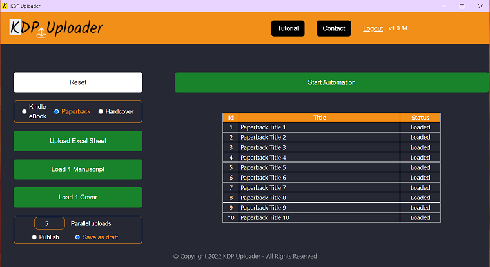Select row Paperback Title 2
Viewport: 490px width, 267px height.
(x=331, y=137)
